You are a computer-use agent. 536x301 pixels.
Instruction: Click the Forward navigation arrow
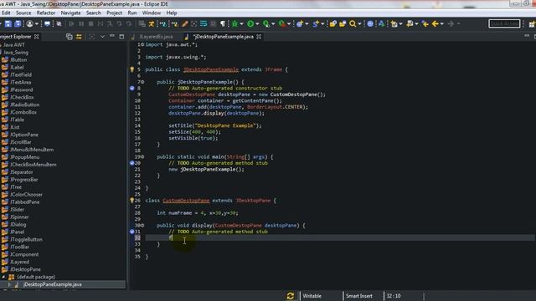451,23
